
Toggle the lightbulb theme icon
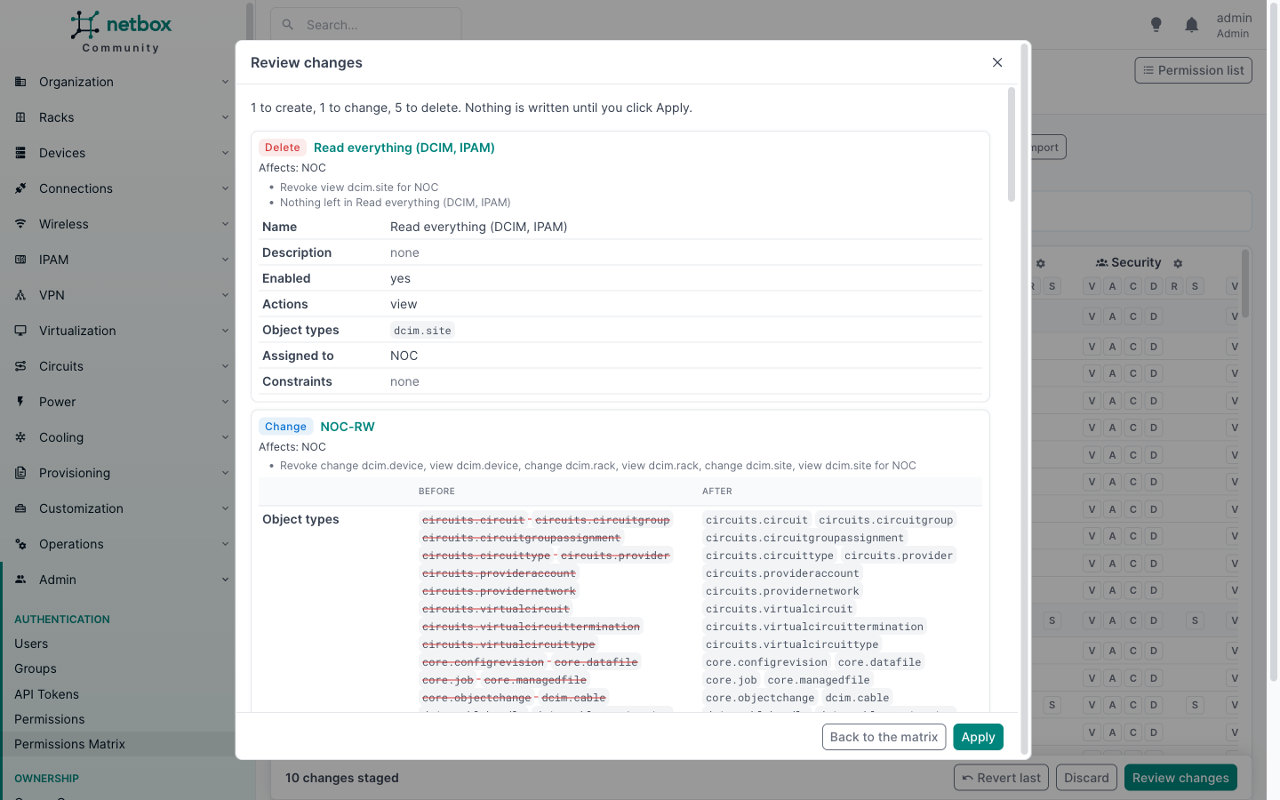1156,25
